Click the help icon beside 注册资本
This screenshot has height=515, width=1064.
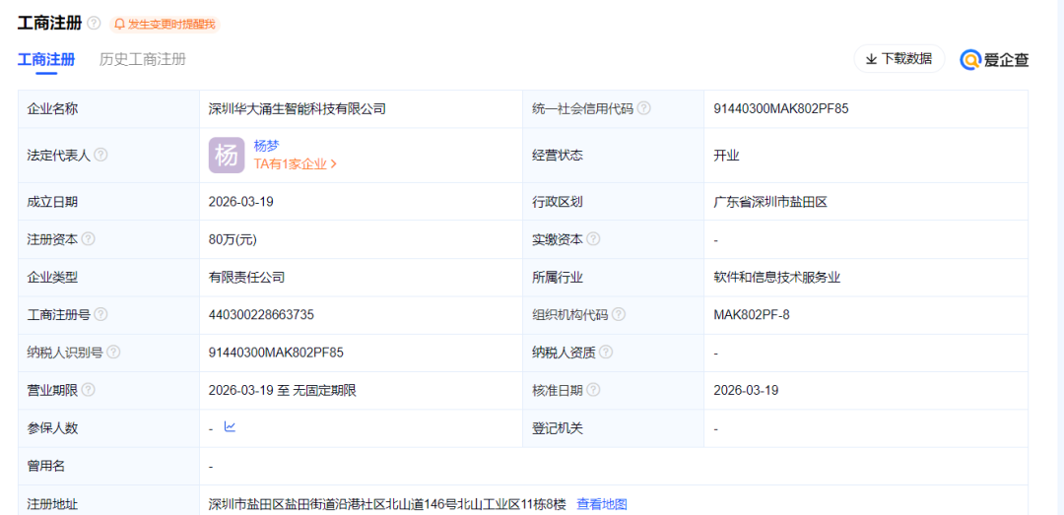(89, 239)
